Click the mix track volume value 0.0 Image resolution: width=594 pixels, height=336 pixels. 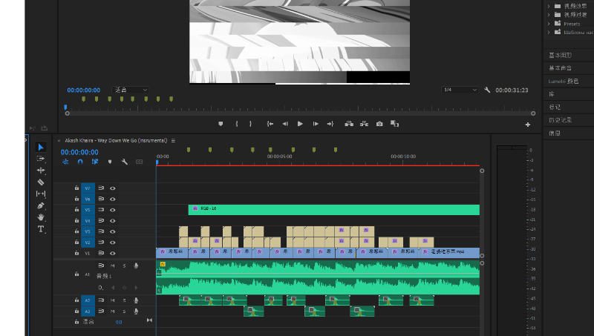click(119, 322)
